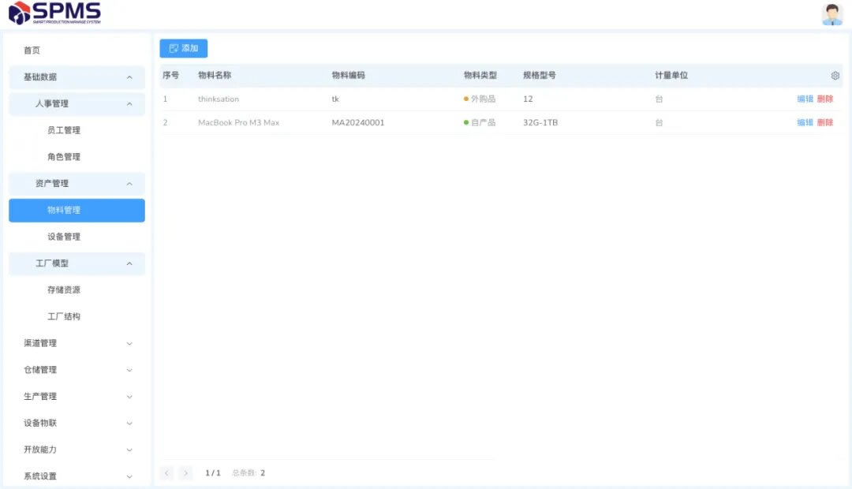Viewport: 852px width, 489px height.
Task: Click the 添加 button to add material
Action: tap(183, 48)
